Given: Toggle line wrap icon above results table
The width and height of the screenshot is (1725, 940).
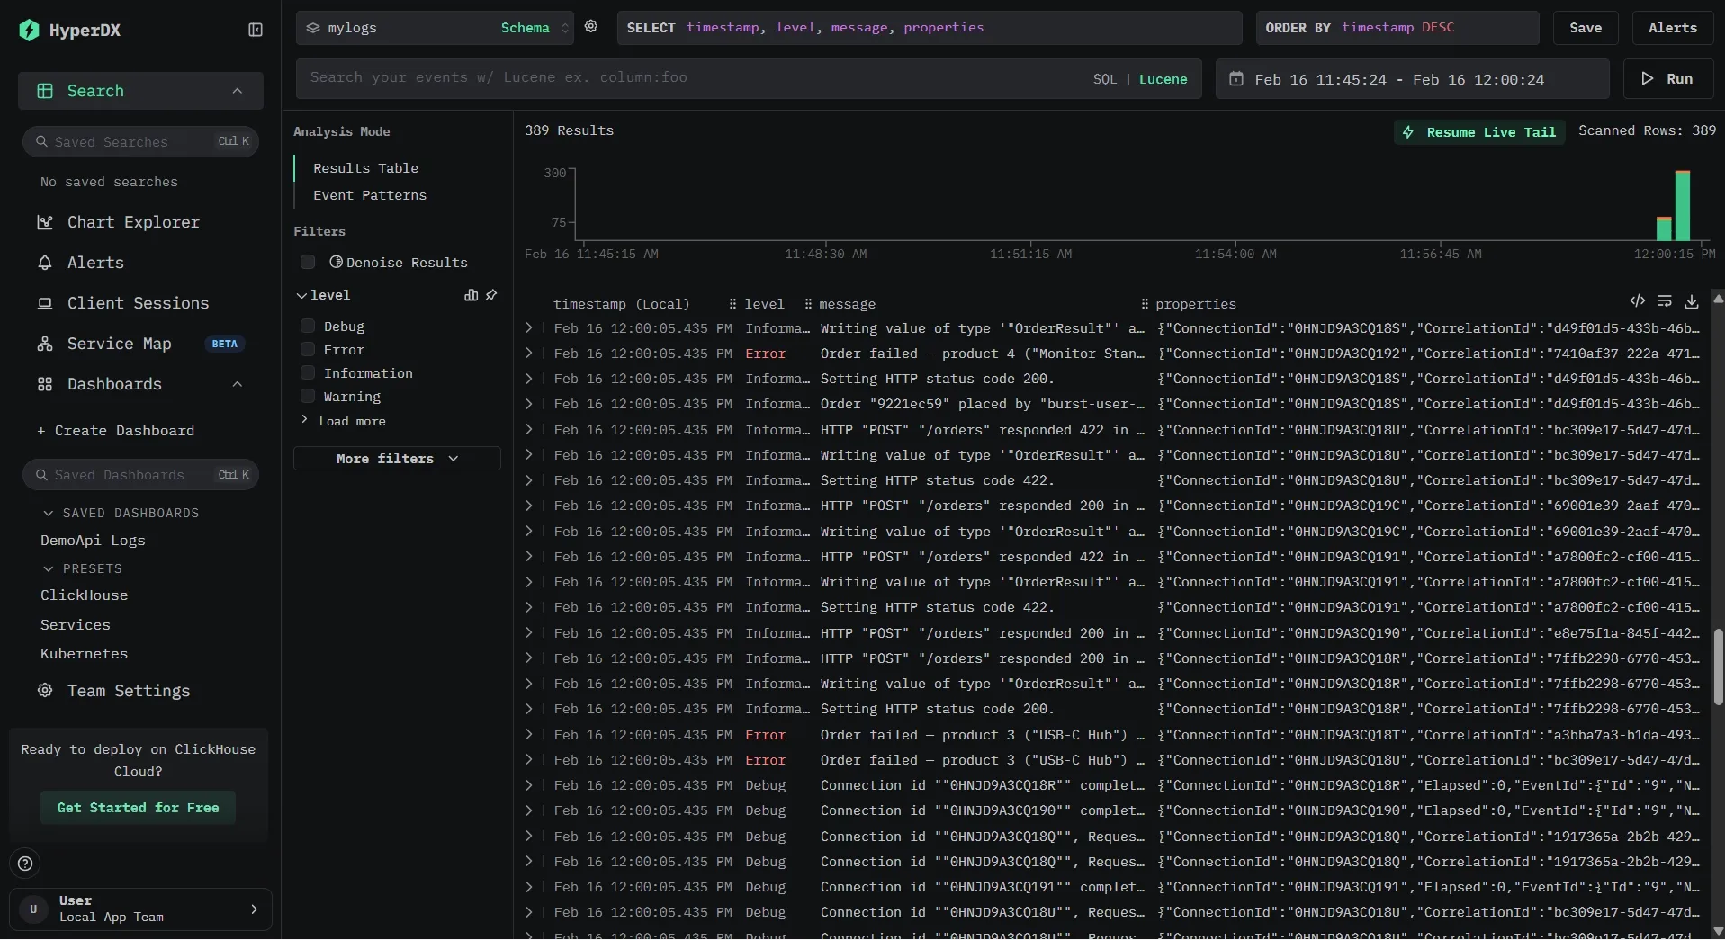Looking at the screenshot, I should [1665, 301].
